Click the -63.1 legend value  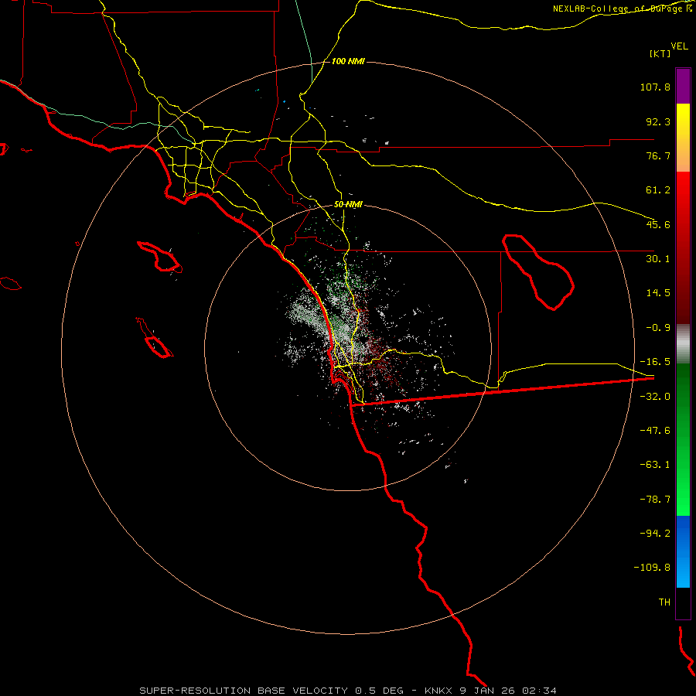tap(655, 465)
